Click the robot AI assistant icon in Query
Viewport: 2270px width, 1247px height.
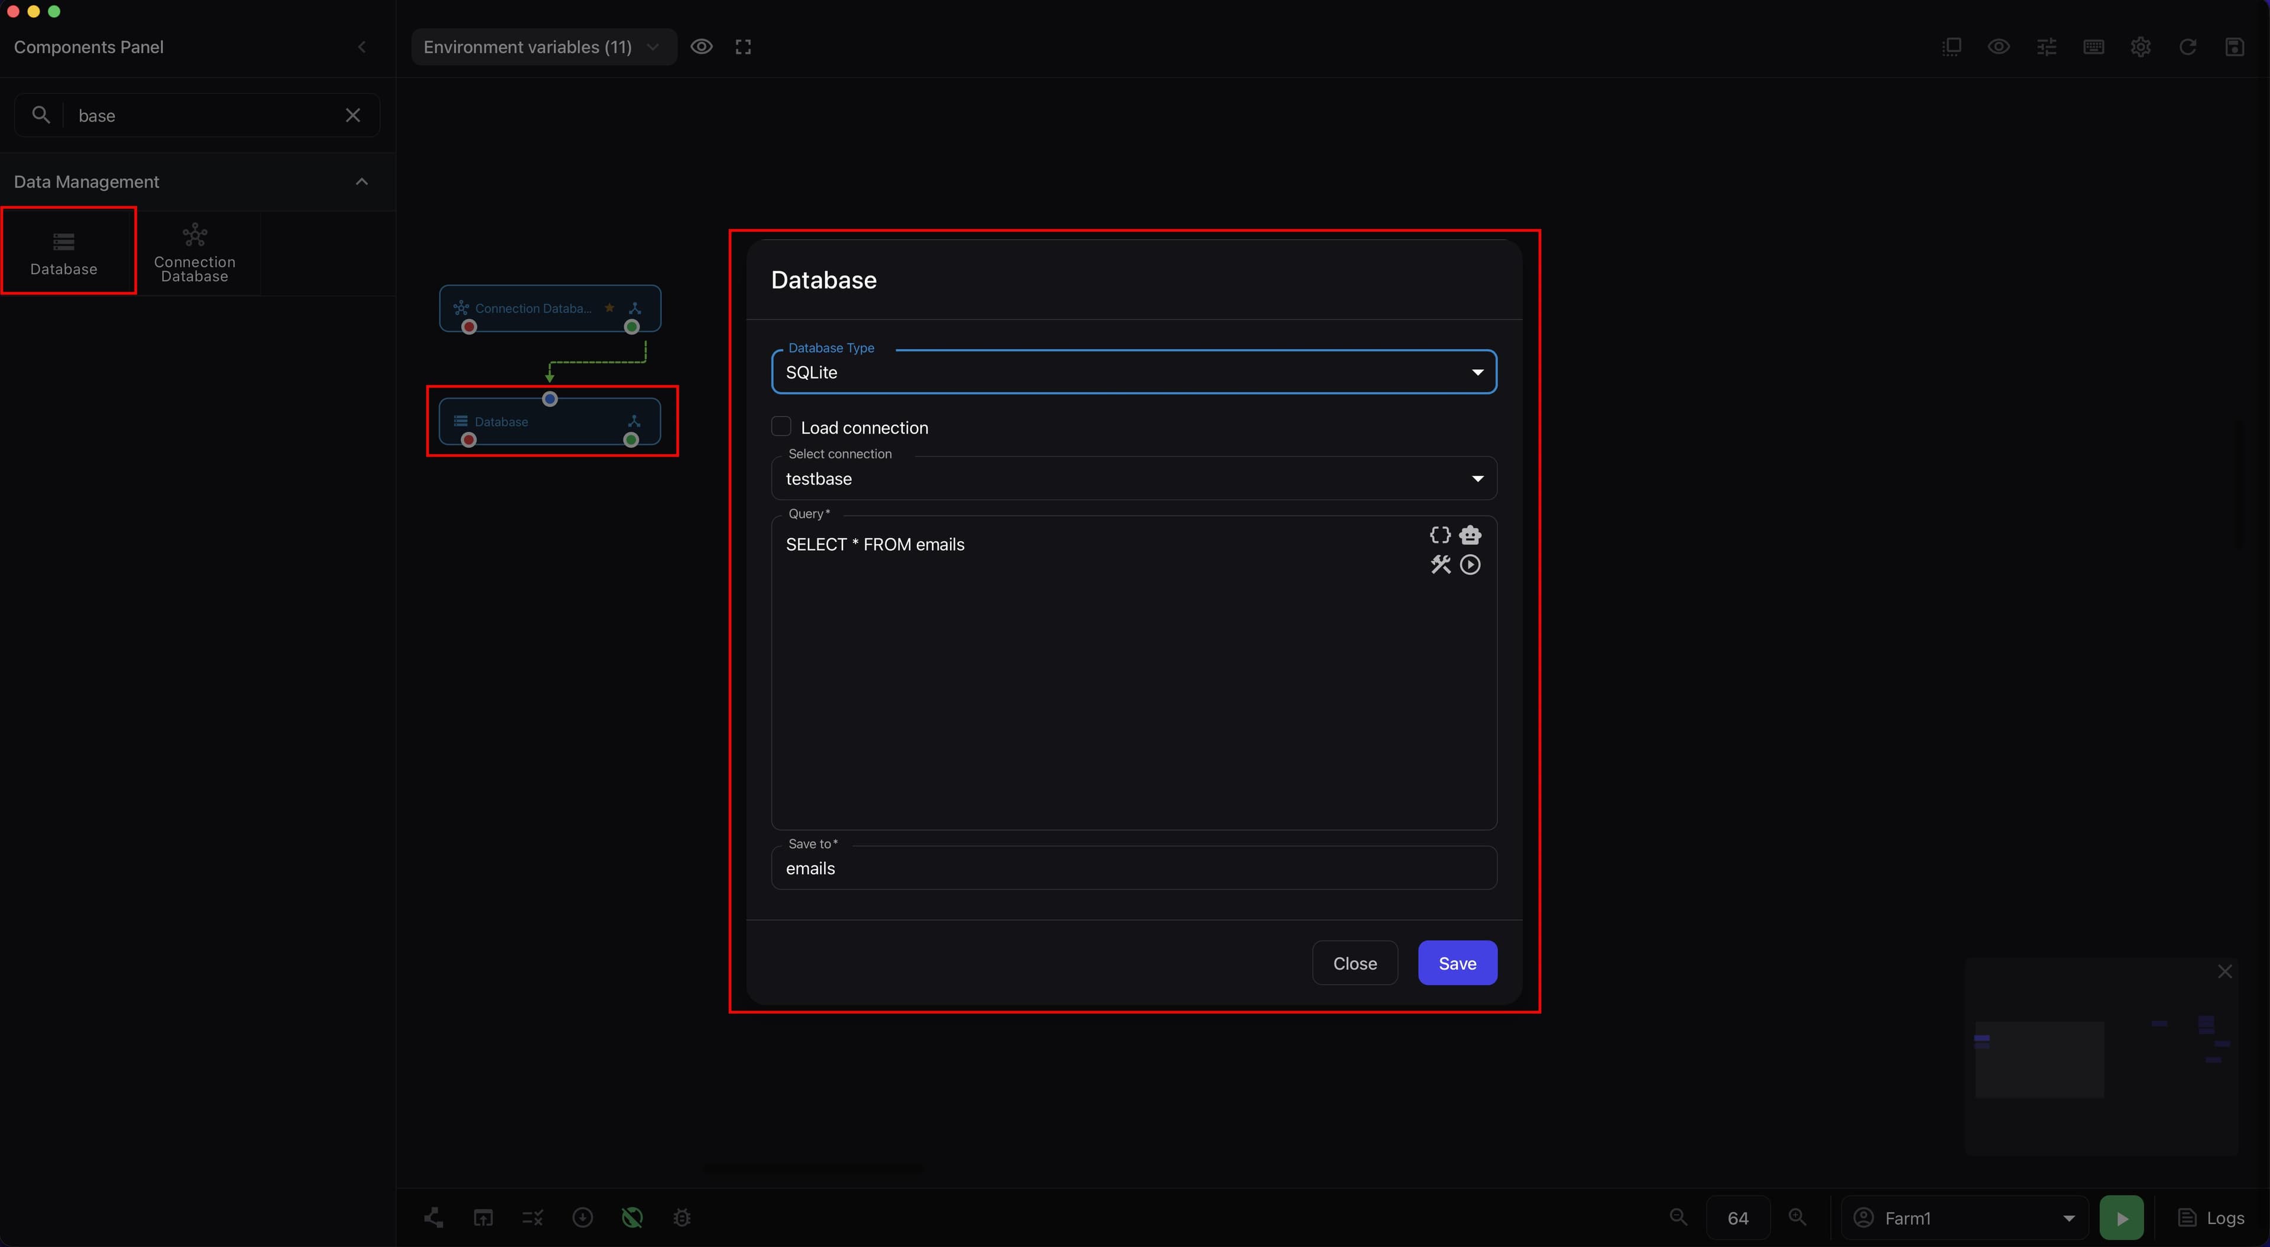1470,535
